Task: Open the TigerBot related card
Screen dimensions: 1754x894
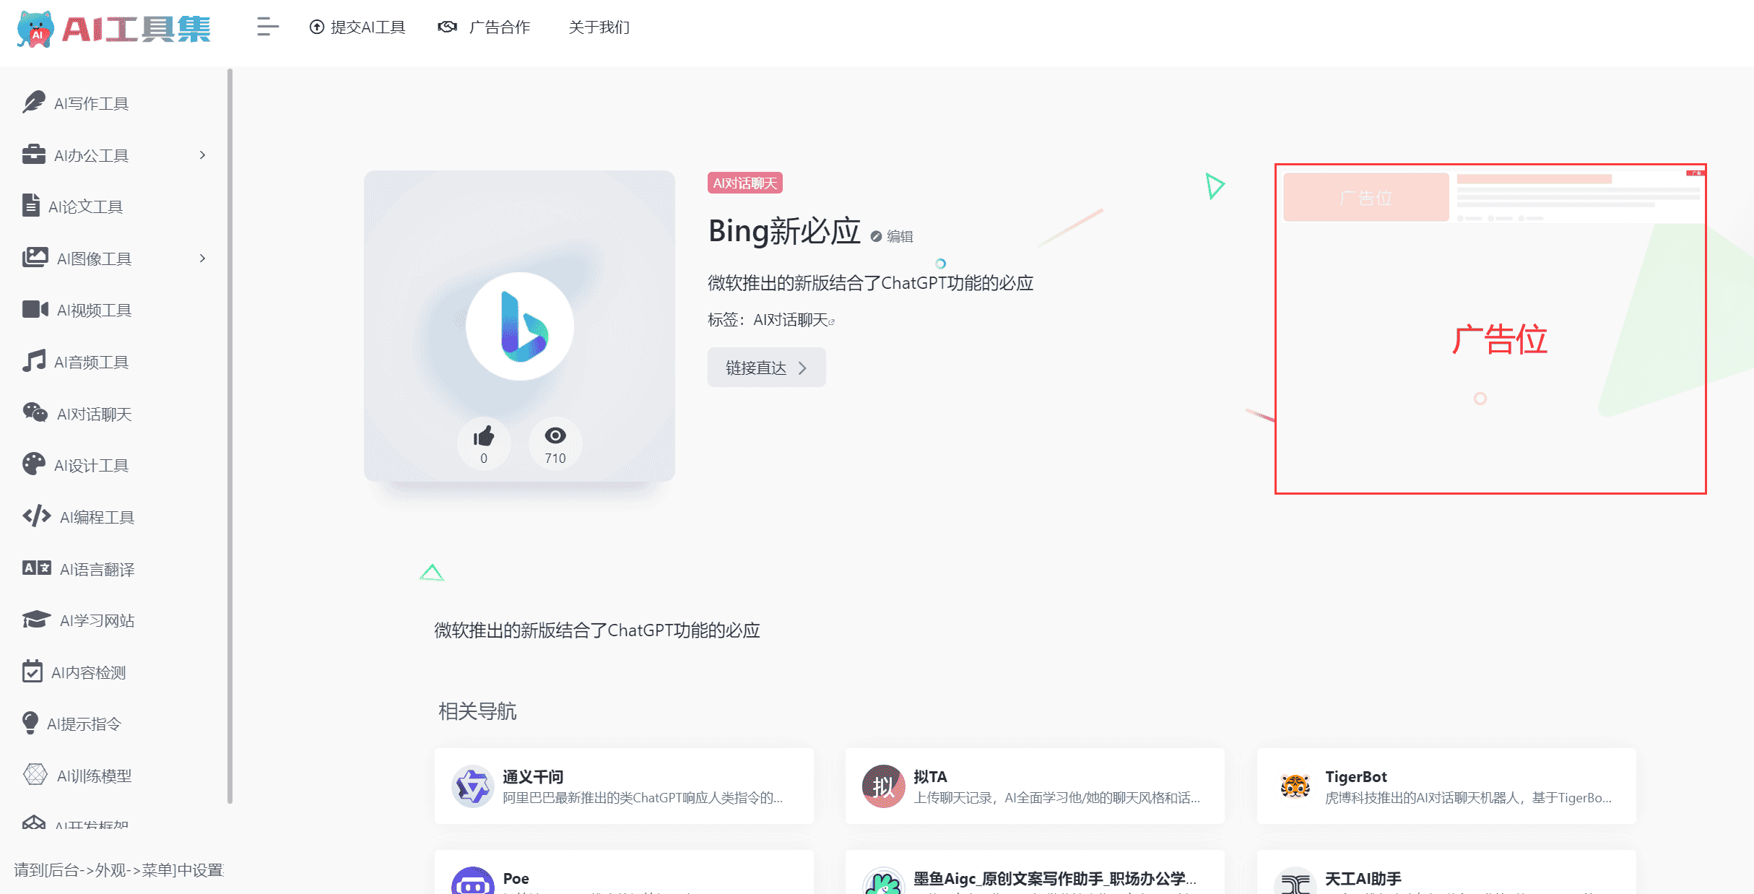Action: (x=1446, y=786)
